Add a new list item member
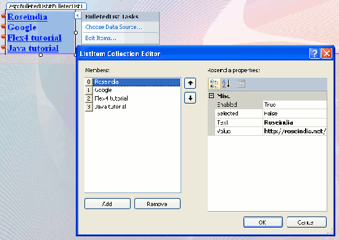339x240 pixels. click(x=107, y=204)
